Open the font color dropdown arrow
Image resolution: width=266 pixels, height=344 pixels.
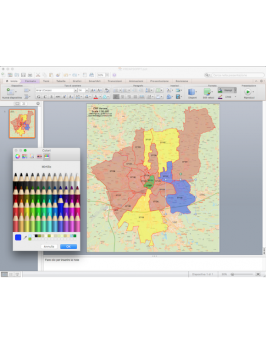(x=101, y=97)
